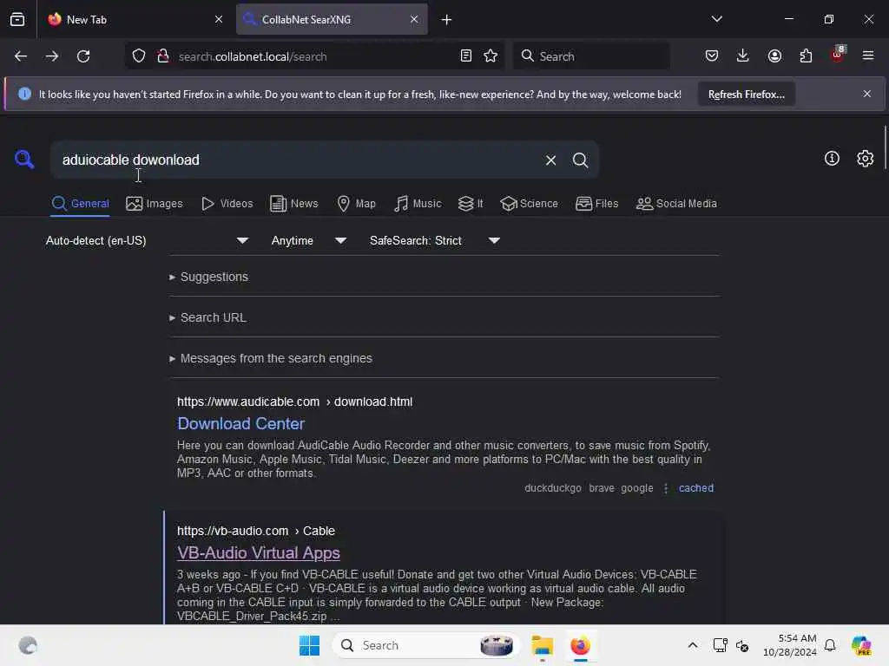
Task: Go back to previous page
Action: pyautogui.click(x=21, y=56)
